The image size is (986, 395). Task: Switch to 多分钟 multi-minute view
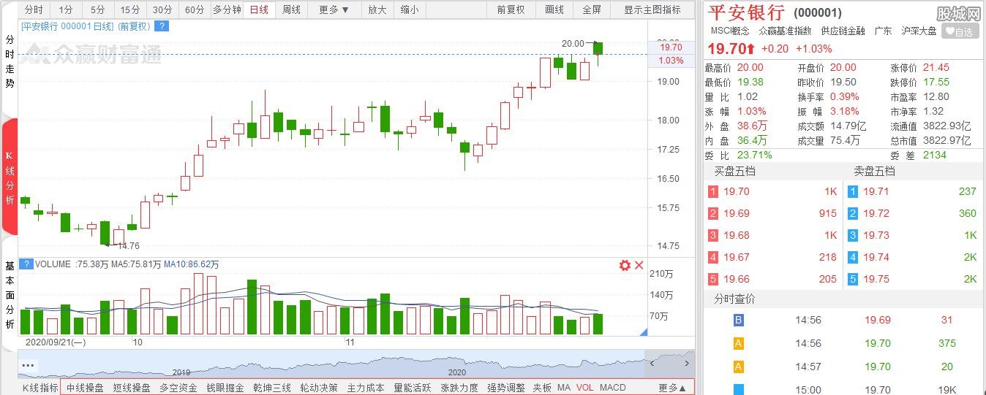[227, 10]
